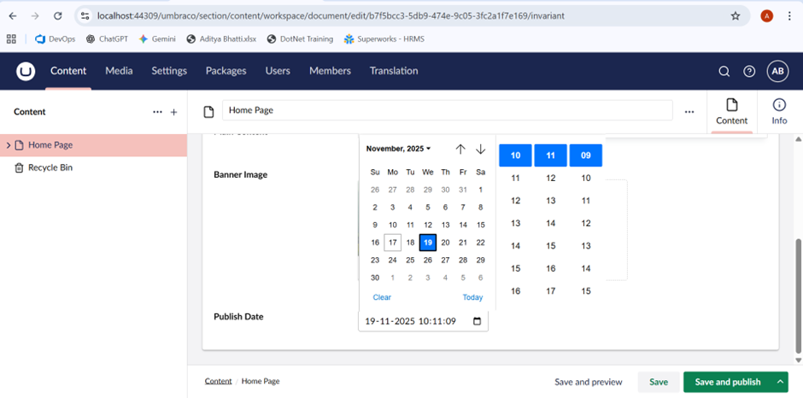Go to previous month with up arrow
Screen dimensions: 803x398
[x=460, y=149]
